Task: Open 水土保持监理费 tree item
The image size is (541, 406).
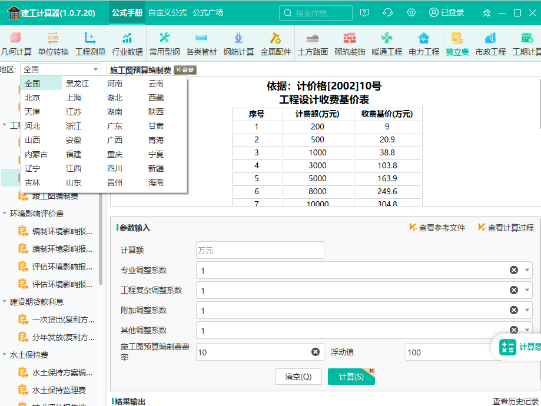Action: (59, 390)
